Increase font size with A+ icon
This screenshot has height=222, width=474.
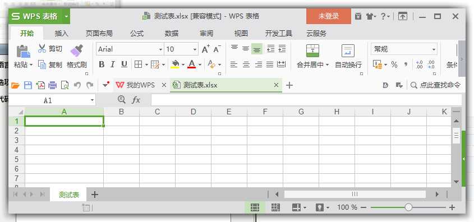(205, 49)
